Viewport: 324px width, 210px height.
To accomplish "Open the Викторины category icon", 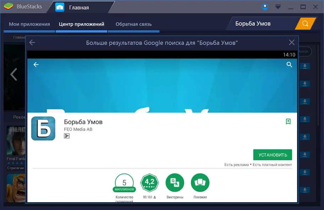I will pos(175,183).
